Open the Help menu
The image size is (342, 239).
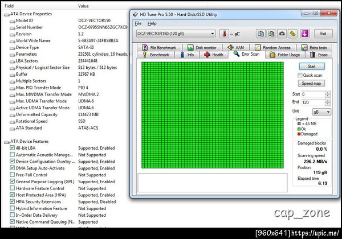(152, 23)
